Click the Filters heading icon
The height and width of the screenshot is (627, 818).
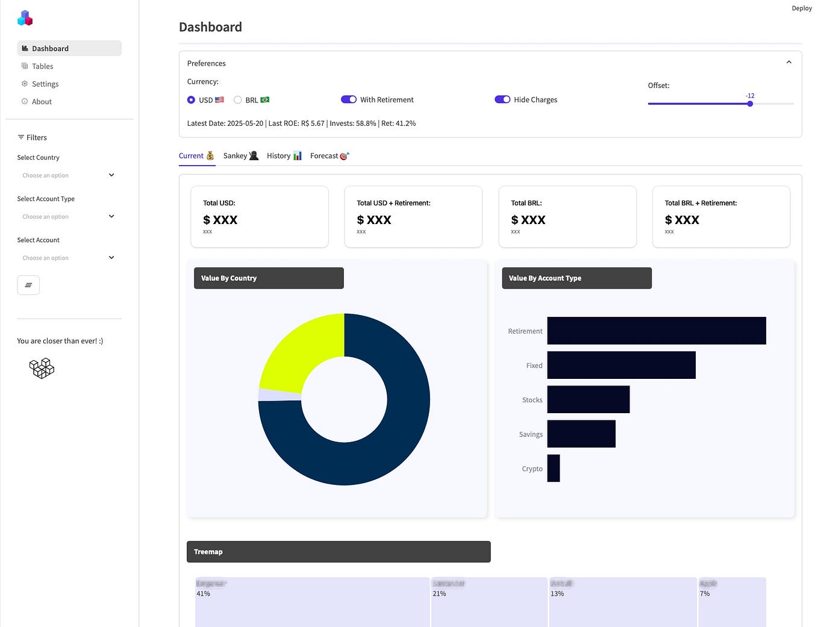click(21, 137)
